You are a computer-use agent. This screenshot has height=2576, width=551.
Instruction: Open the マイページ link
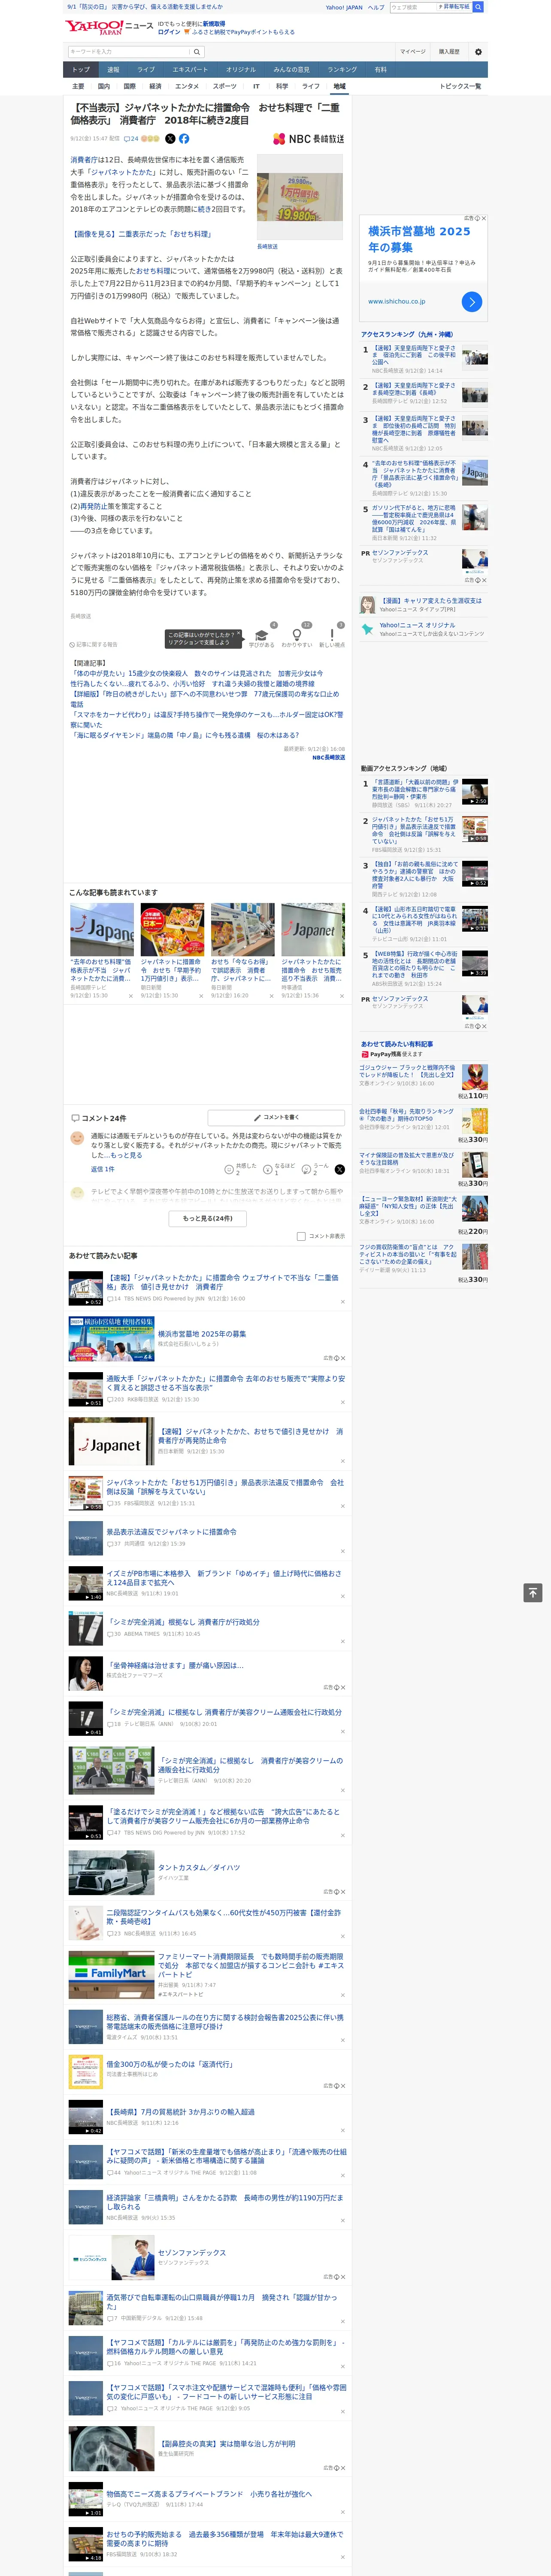coord(413,51)
